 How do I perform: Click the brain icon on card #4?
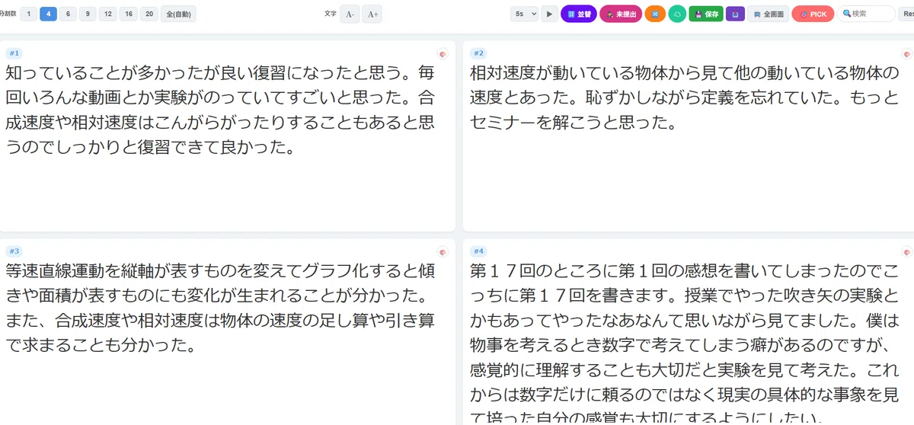906,252
